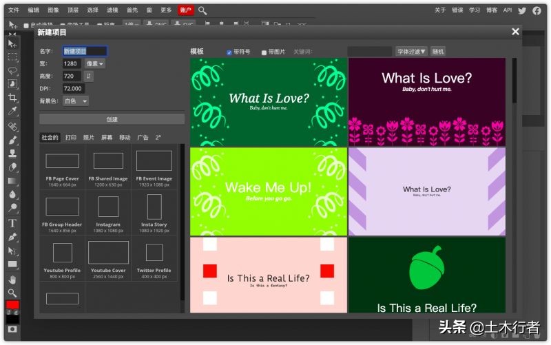Open the 关于 link in top bar
This screenshot has width=551, height=345.
click(x=440, y=10)
